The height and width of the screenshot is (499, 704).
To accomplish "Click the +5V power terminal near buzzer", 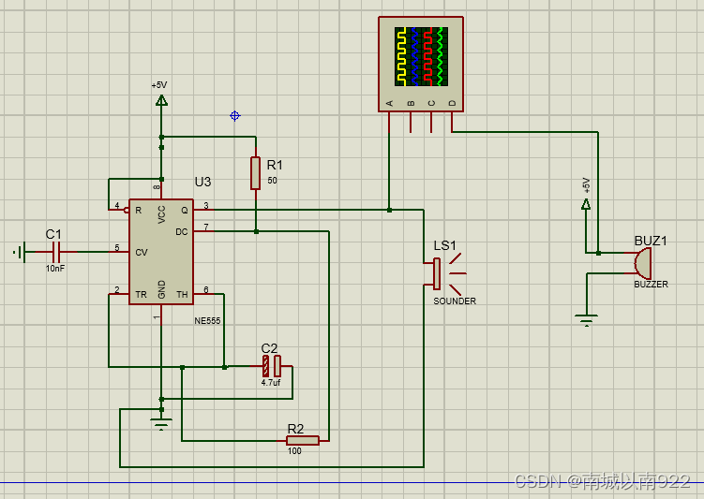I will point(586,204).
